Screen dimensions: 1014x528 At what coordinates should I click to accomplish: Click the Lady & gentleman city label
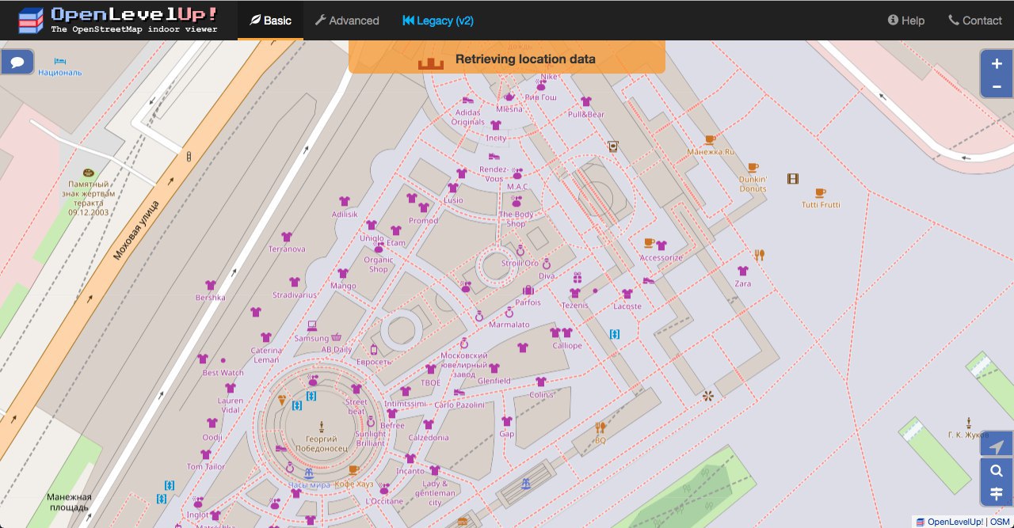coord(436,493)
